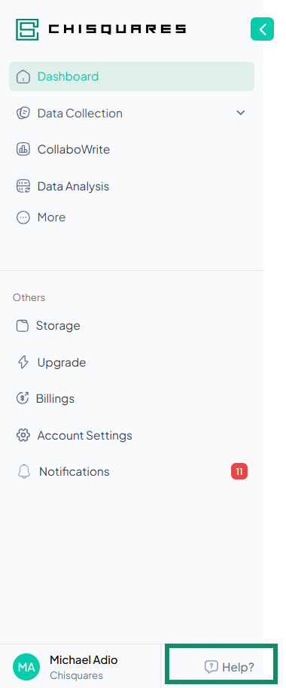Click the Upgrade lightning bolt icon
This screenshot has width=286, height=688.
pyautogui.click(x=23, y=362)
